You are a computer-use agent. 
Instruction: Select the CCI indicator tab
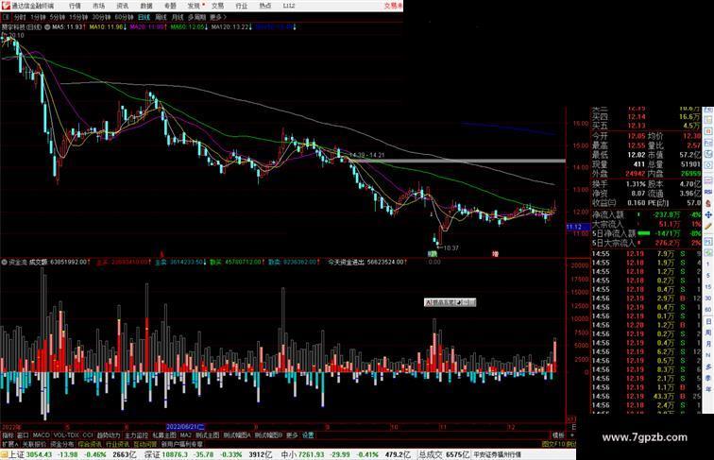[88, 435]
